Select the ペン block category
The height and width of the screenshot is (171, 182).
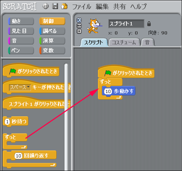click(21, 50)
